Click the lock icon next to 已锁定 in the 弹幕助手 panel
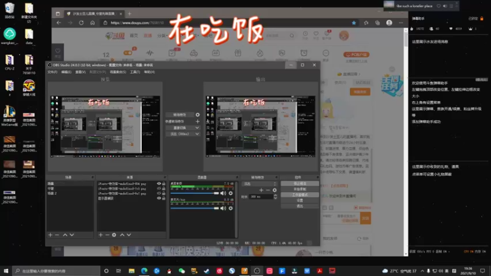This screenshot has height=276, width=491. tap(482, 18)
